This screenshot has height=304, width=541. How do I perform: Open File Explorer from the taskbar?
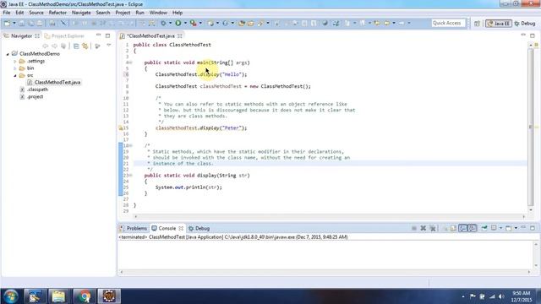click(58, 296)
